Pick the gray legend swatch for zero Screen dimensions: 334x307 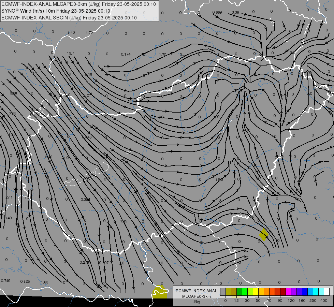tap(223, 292)
